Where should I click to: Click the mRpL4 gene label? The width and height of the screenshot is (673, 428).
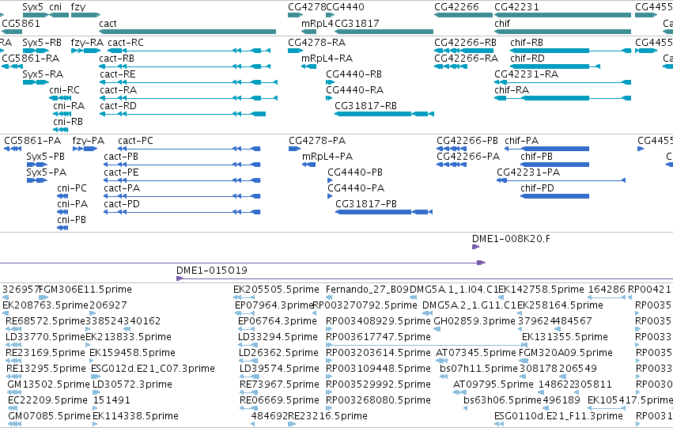pos(317,24)
